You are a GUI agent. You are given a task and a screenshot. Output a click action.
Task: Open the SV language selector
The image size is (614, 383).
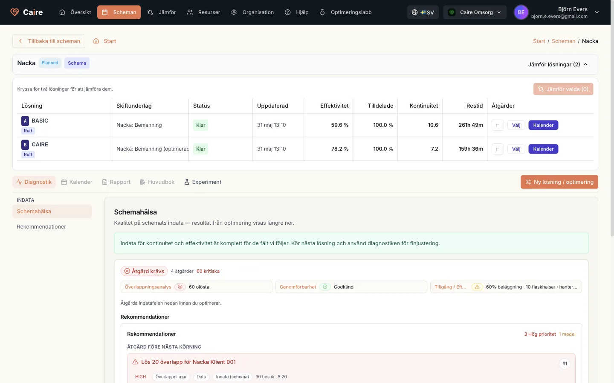423,12
